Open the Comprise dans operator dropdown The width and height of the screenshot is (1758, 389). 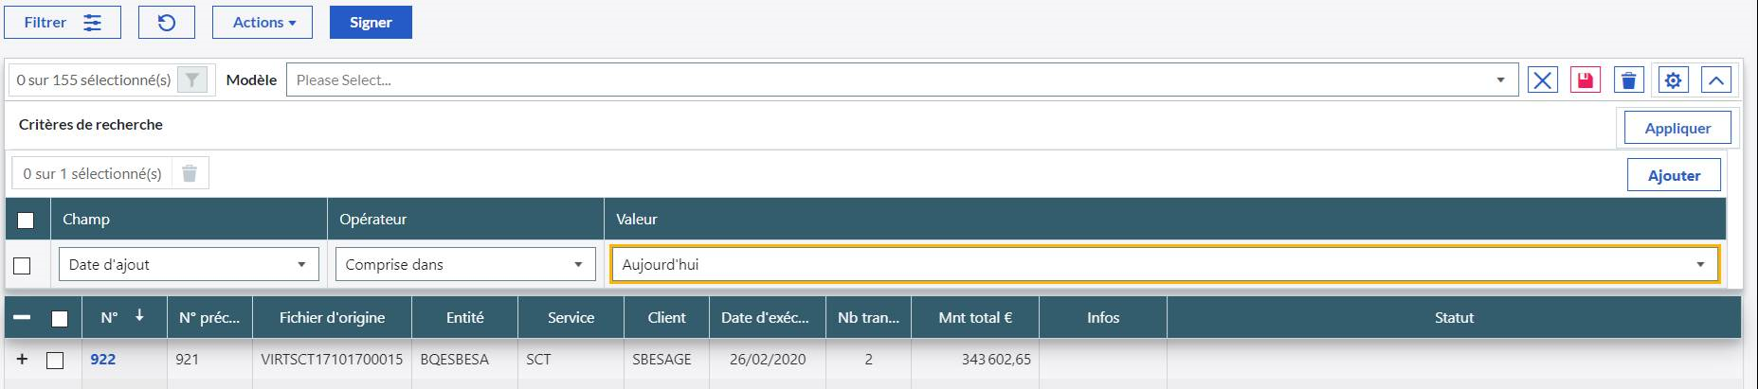click(464, 265)
